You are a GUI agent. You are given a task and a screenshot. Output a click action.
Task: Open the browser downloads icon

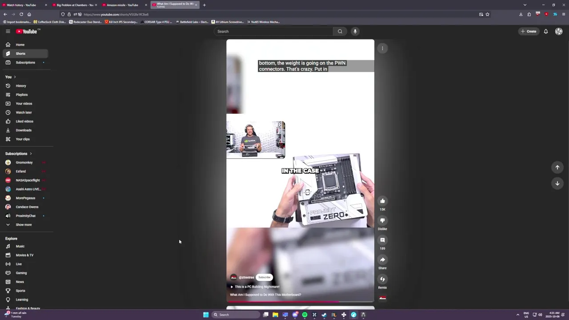(521, 14)
